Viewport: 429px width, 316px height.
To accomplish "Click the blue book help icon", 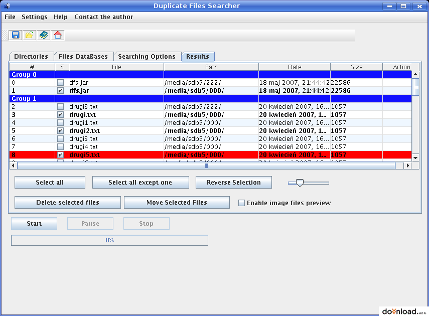I will click(44, 35).
